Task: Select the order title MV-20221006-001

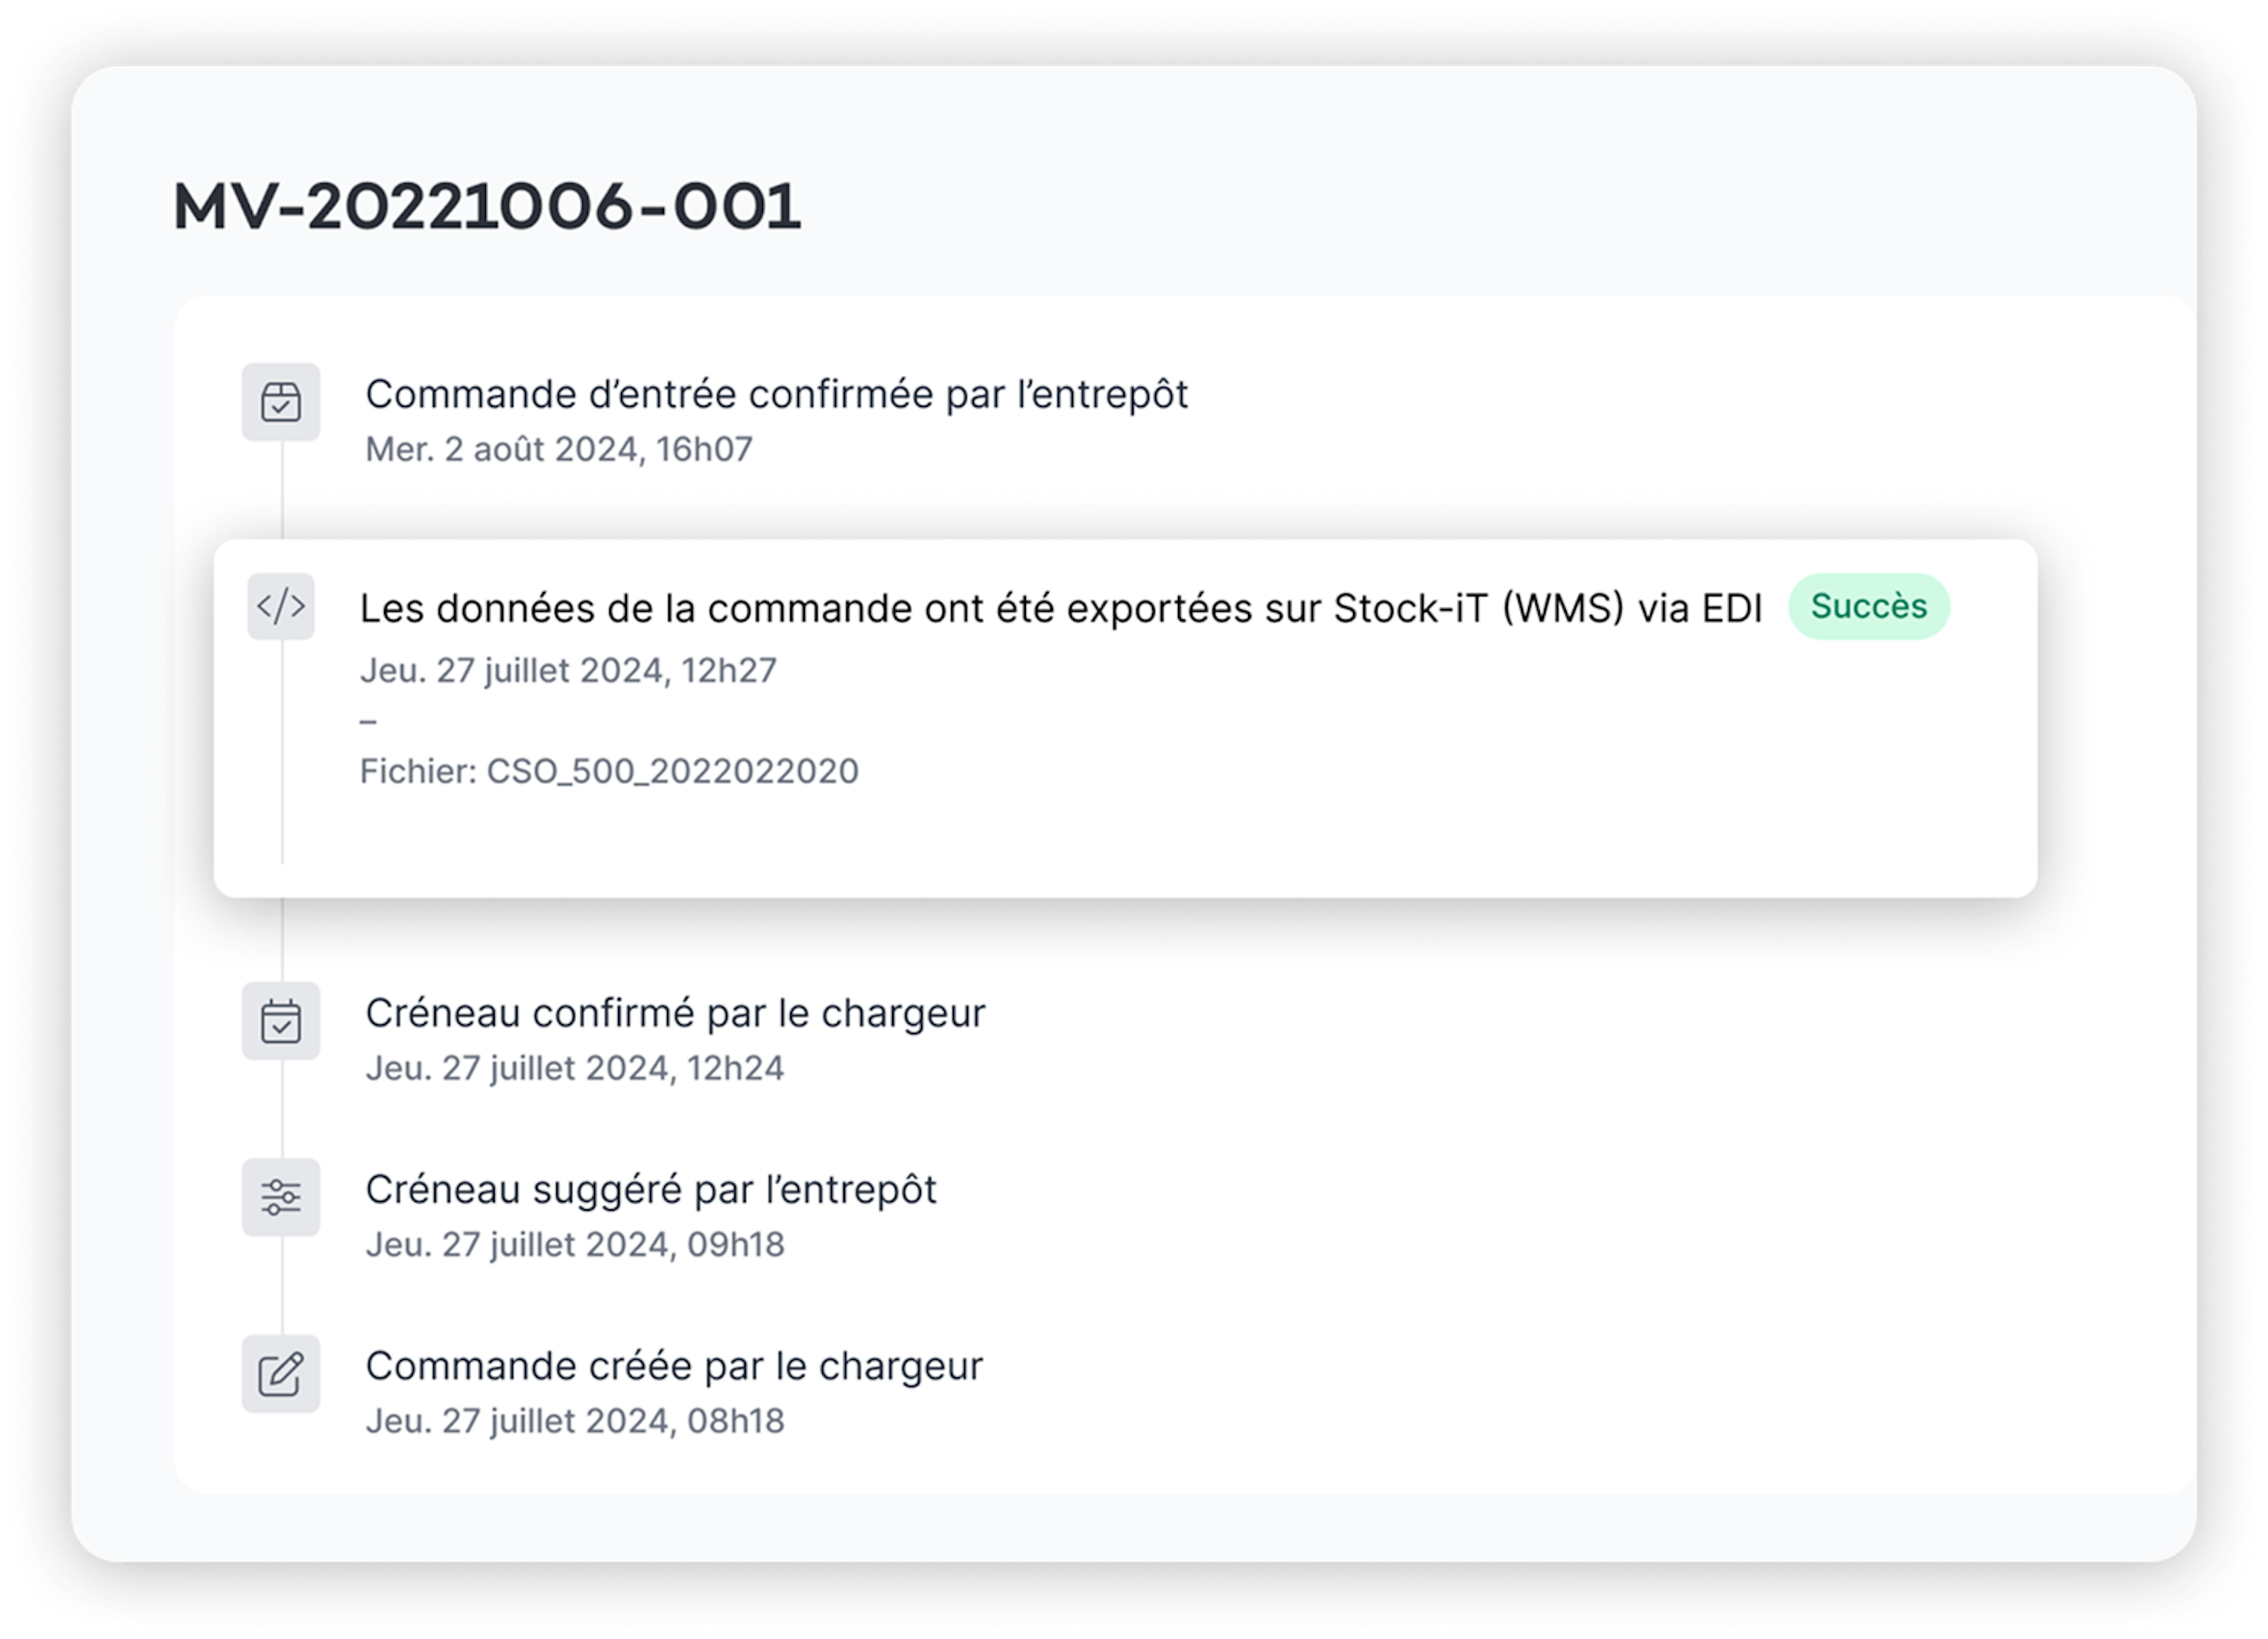Action: pyautogui.click(x=487, y=207)
